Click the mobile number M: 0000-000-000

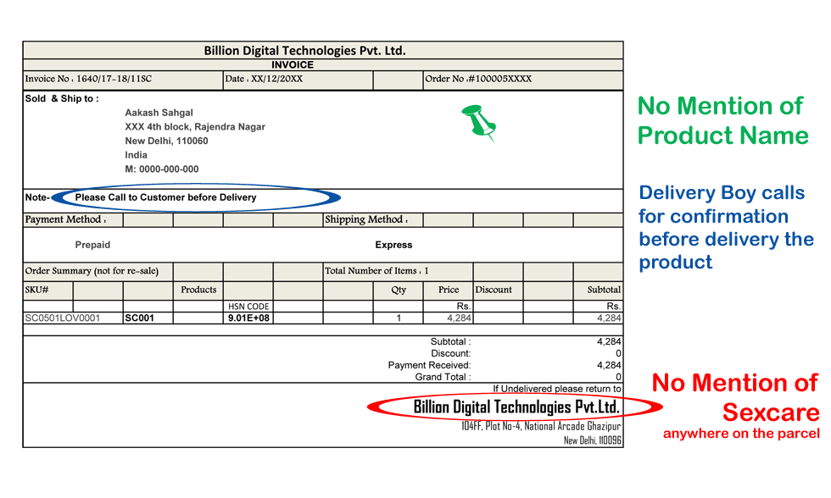pyautogui.click(x=161, y=169)
